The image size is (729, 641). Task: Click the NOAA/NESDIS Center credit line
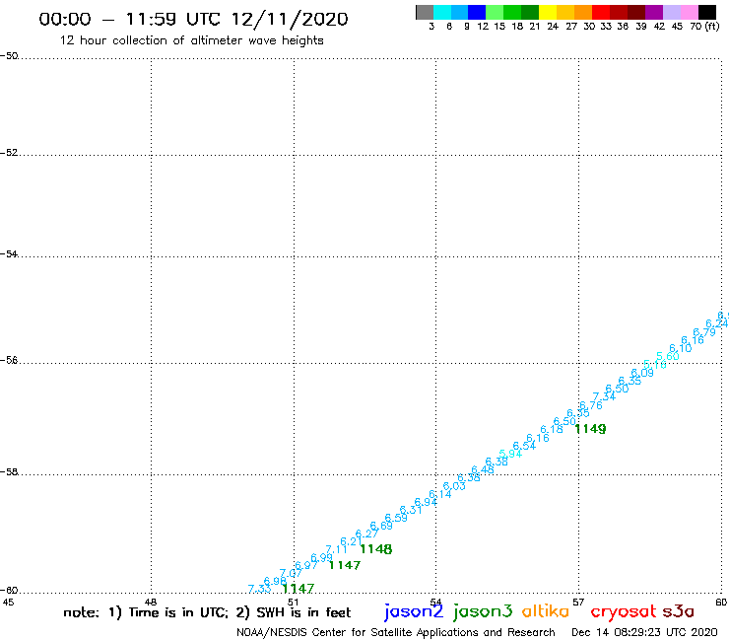pos(396,633)
